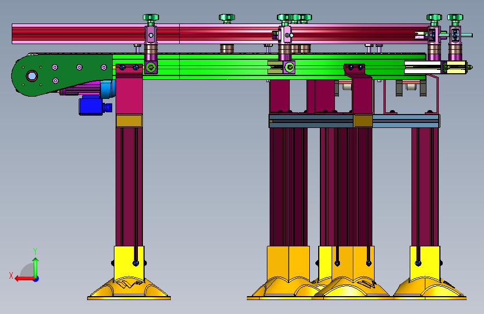The height and width of the screenshot is (314, 484).
Task: Pick the rightmost green hand knob
Action: [456, 20]
